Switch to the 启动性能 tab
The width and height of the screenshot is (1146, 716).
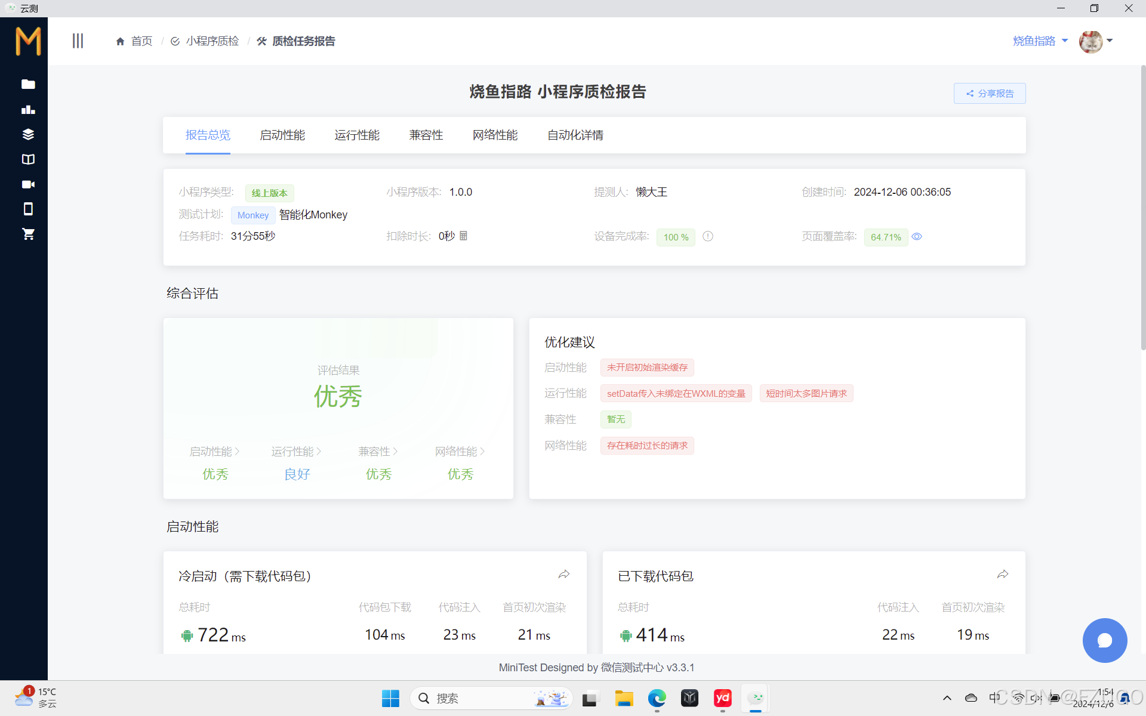(x=282, y=135)
